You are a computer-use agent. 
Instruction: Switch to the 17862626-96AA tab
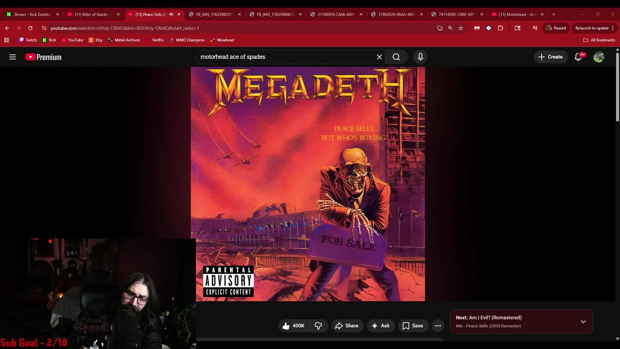(x=396, y=14)
